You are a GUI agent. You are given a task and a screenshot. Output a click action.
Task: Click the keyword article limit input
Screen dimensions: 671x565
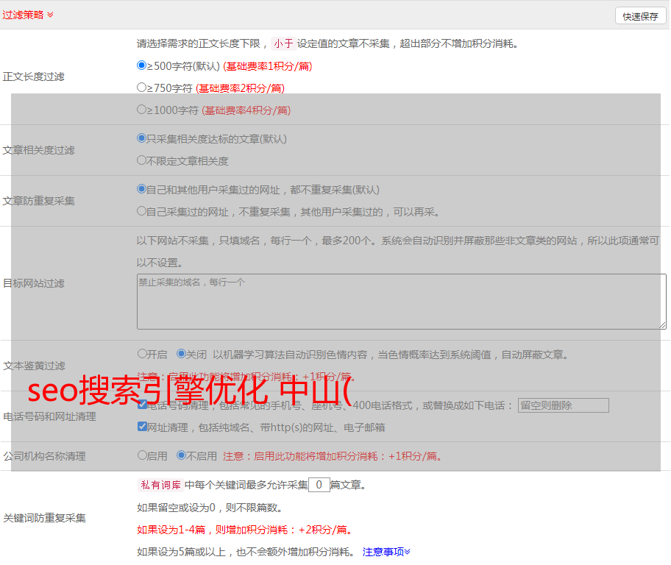coord(319,485)
